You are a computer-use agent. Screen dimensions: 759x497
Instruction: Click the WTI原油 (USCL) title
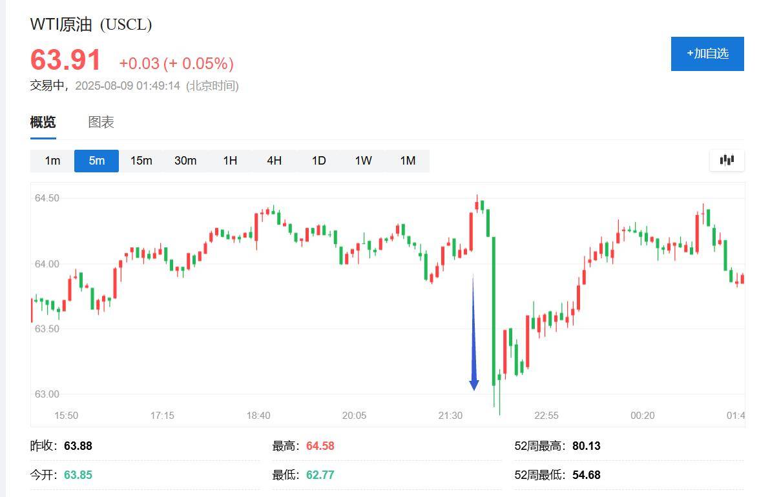coord(91,25)
